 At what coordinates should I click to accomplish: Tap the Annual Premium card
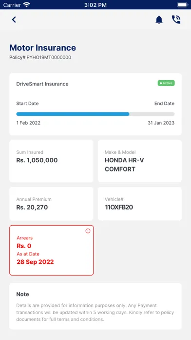51,204
